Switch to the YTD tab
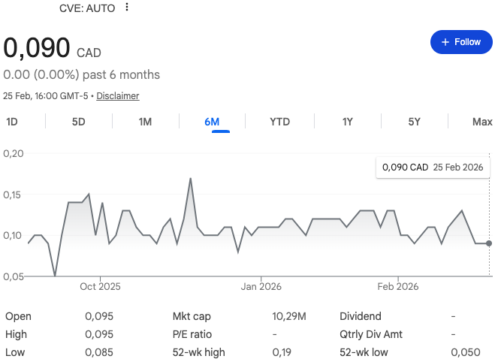 [279, 122]
